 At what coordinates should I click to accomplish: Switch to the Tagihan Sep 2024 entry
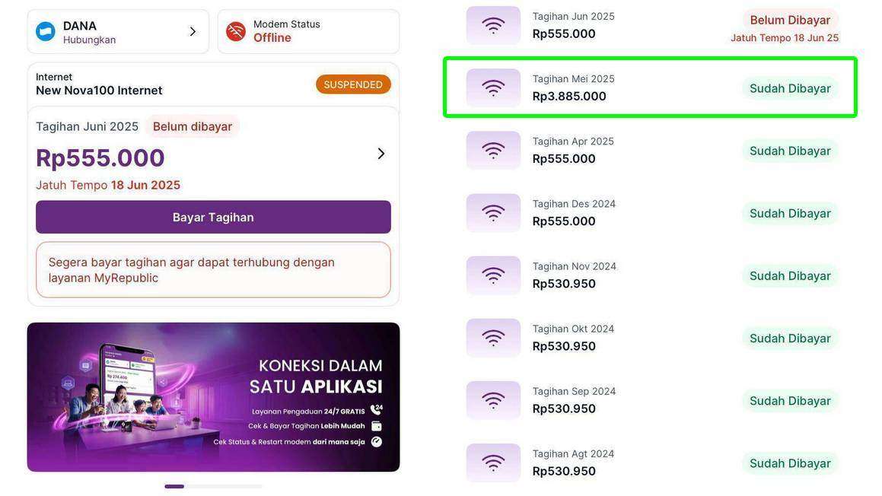click(x=650, y=399)
